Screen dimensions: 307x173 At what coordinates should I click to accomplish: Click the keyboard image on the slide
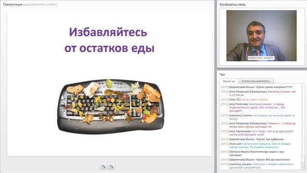111,106
